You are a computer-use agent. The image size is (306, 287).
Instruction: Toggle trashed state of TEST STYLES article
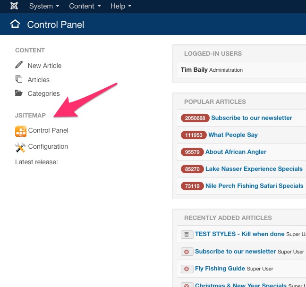click(187, 234)
